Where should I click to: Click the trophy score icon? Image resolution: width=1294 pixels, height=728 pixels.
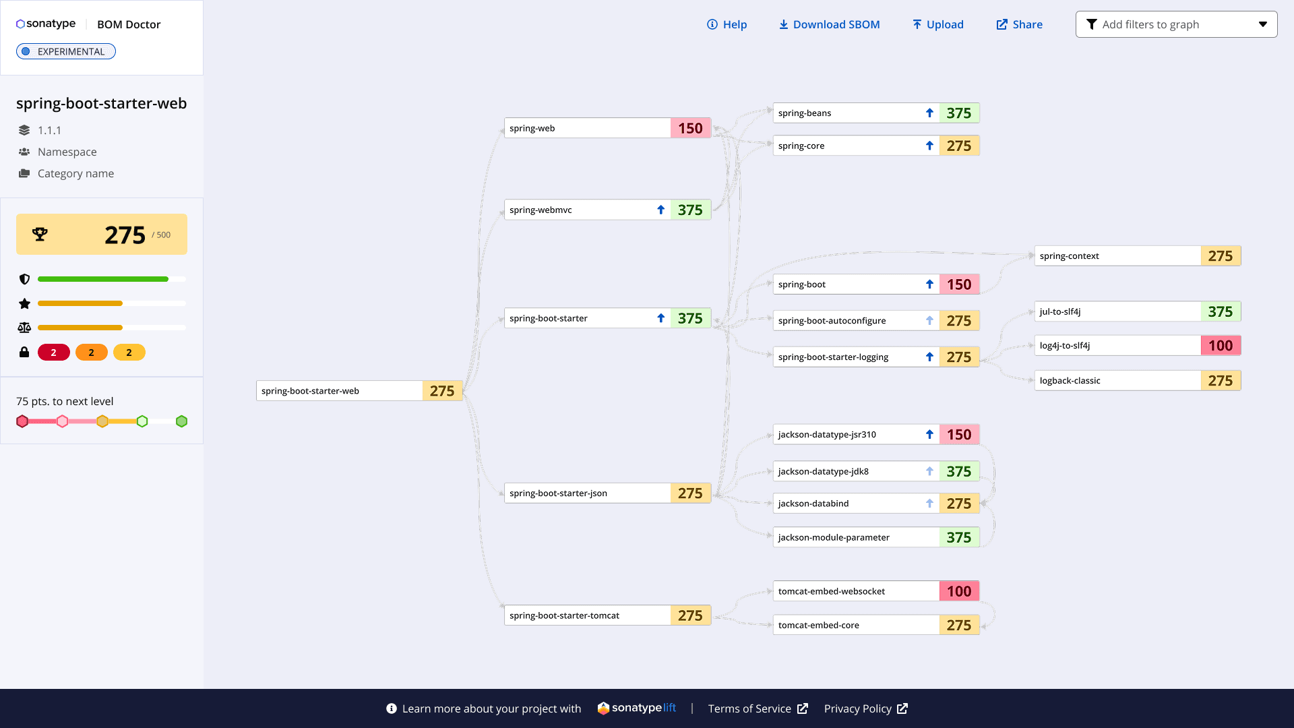(40, 235)
